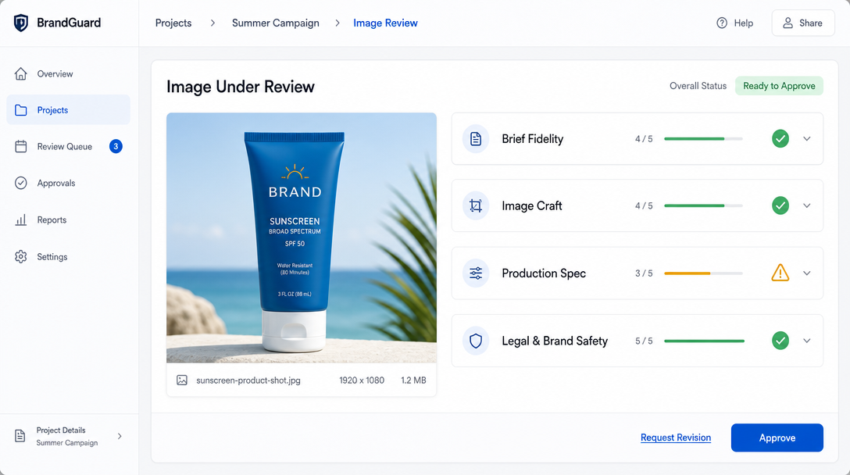Go to Review Queue in the sidebar

(x=68, y=146)
